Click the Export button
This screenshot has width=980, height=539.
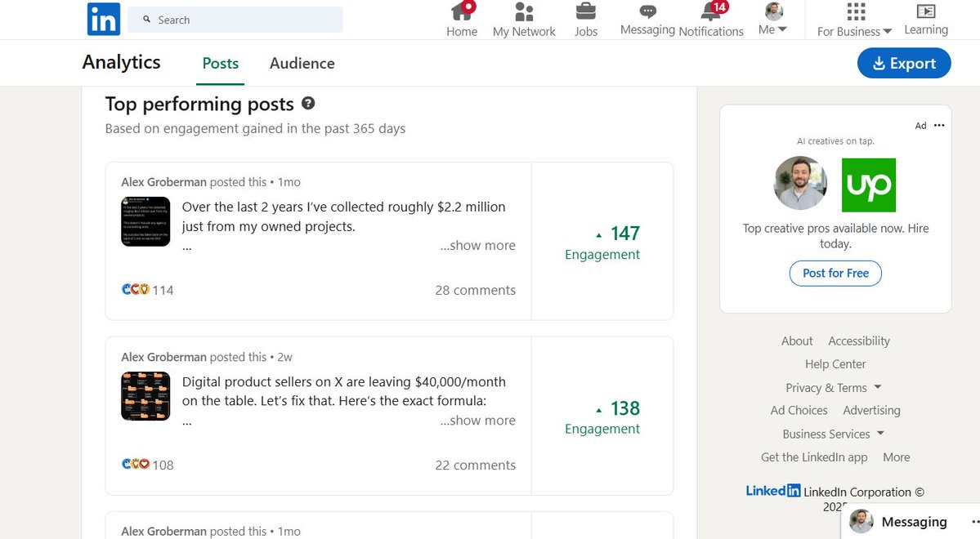click(x=904, y=63)
